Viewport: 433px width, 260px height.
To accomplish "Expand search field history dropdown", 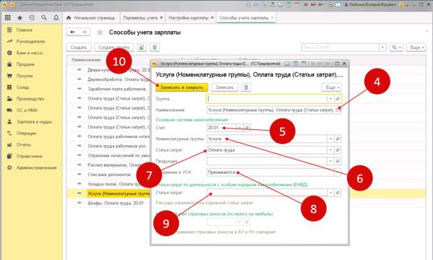I will 382,48.
